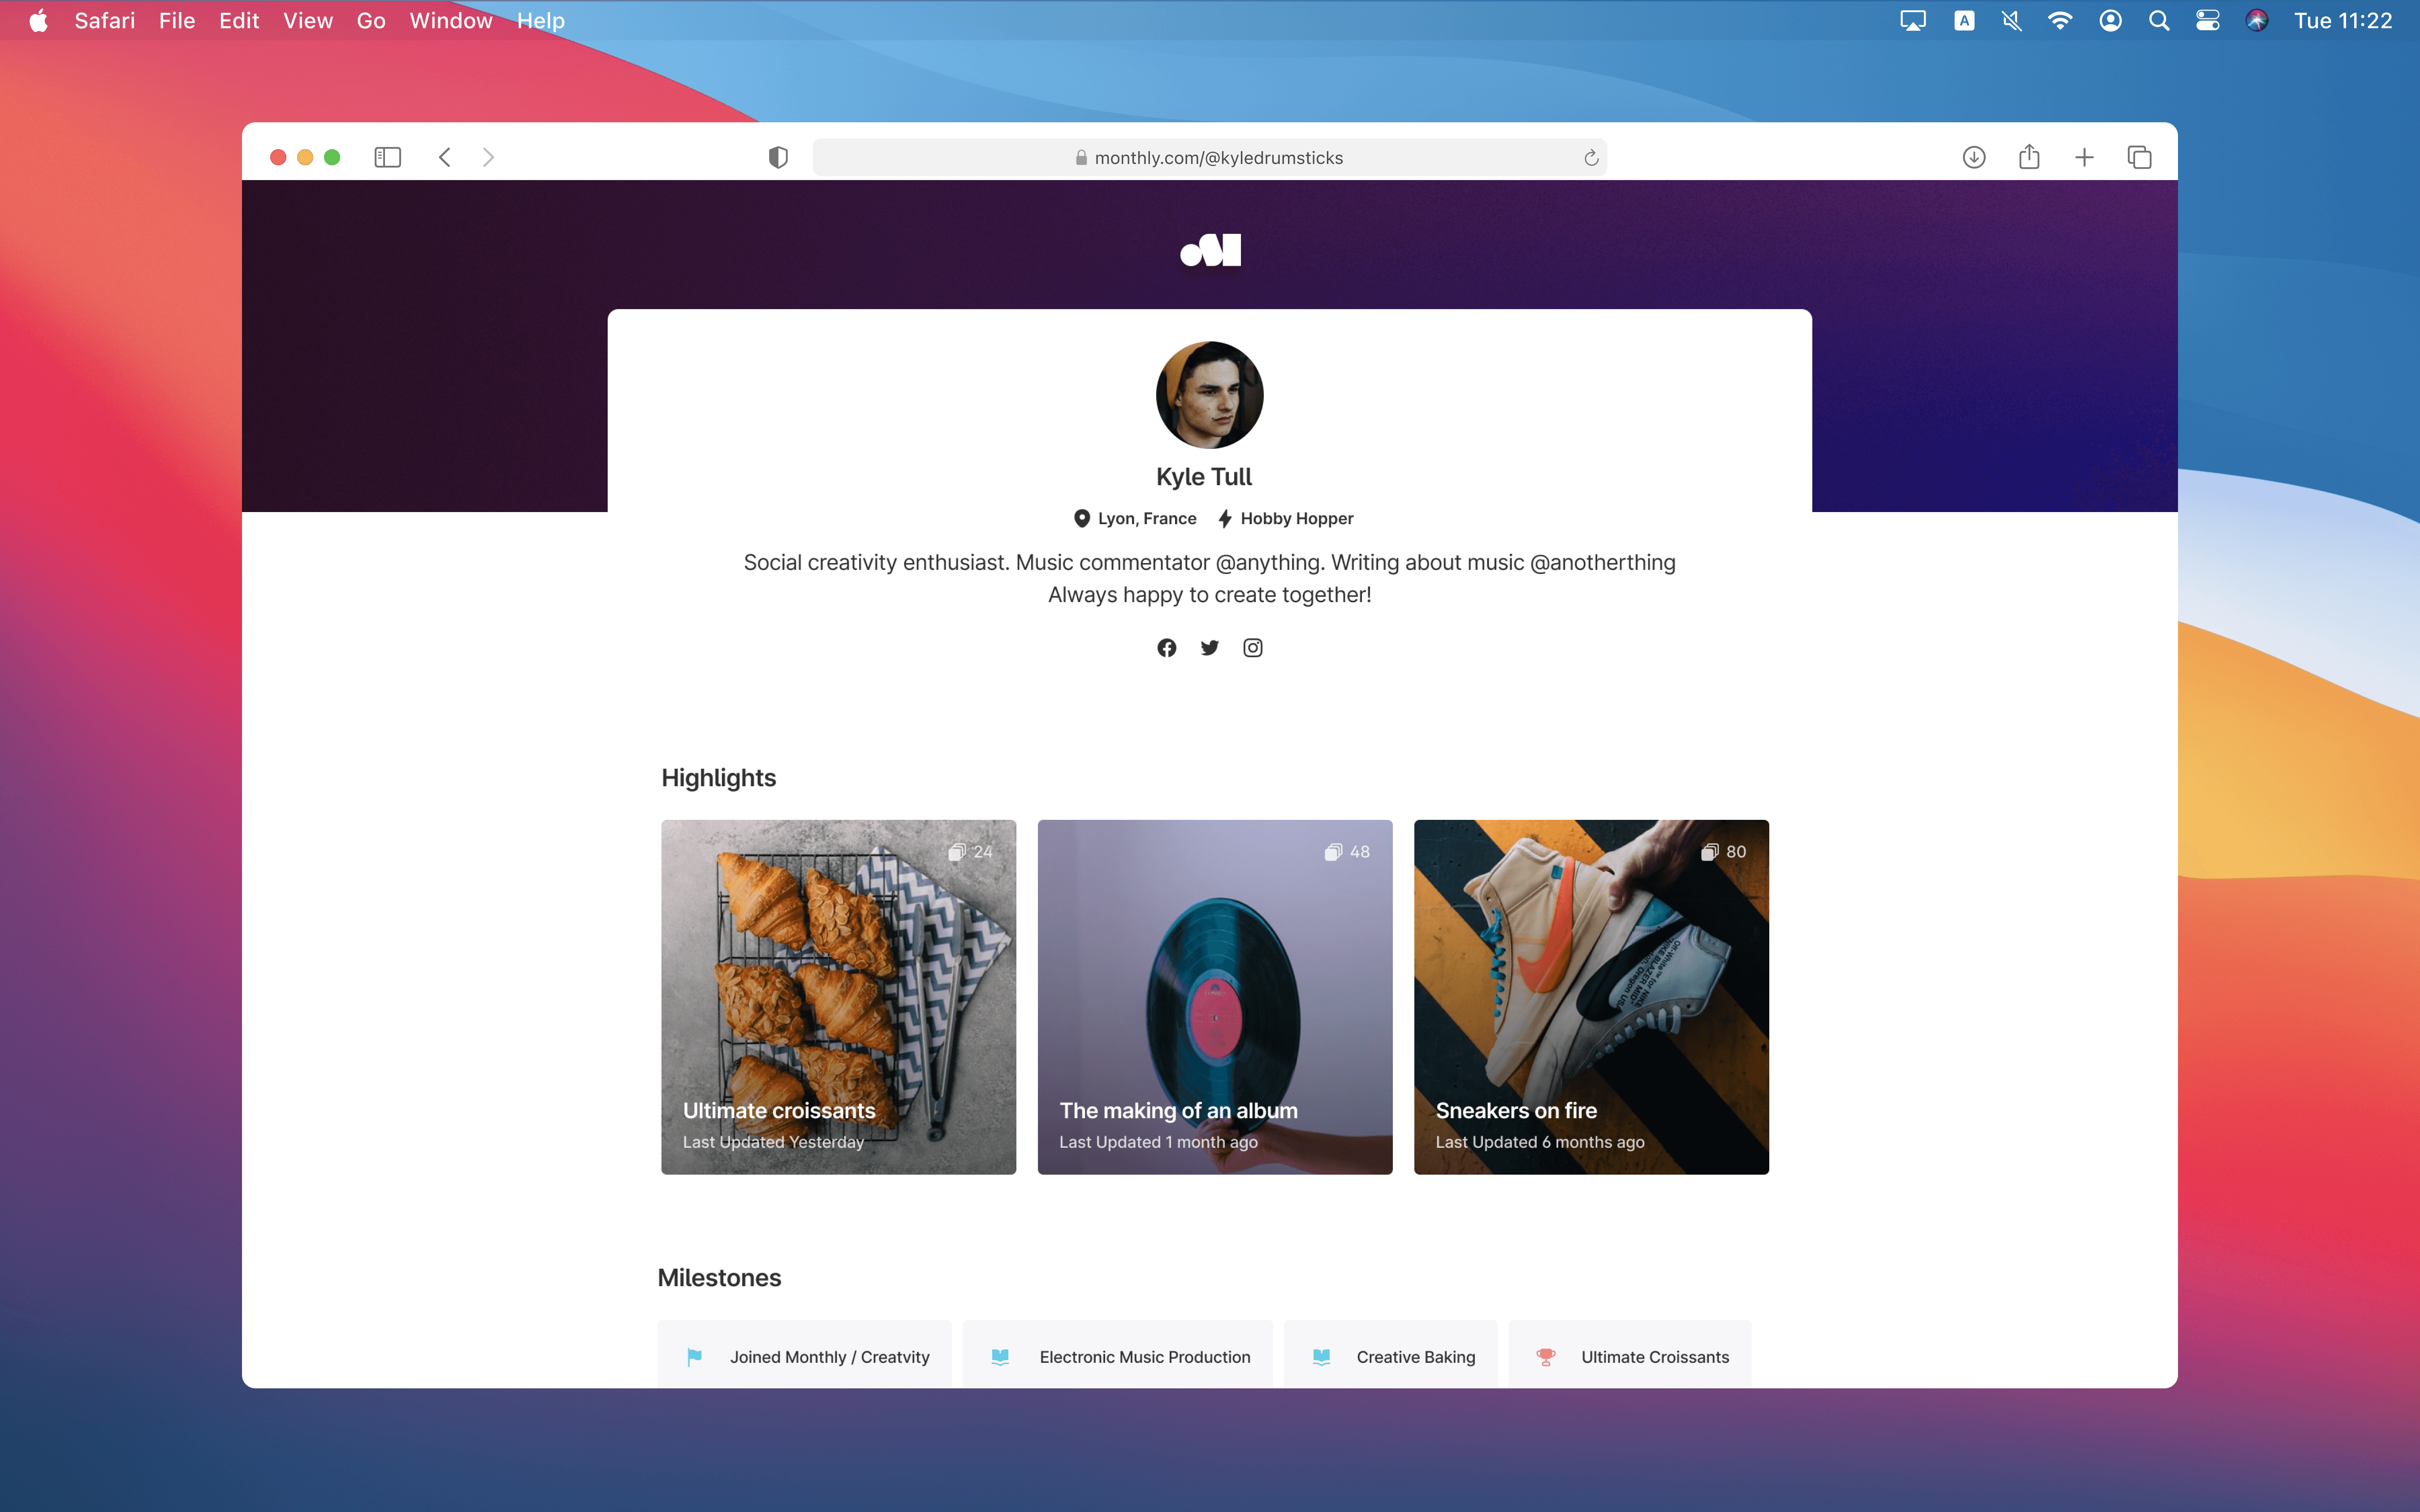Open the Window menu

[x=450, y=21]
